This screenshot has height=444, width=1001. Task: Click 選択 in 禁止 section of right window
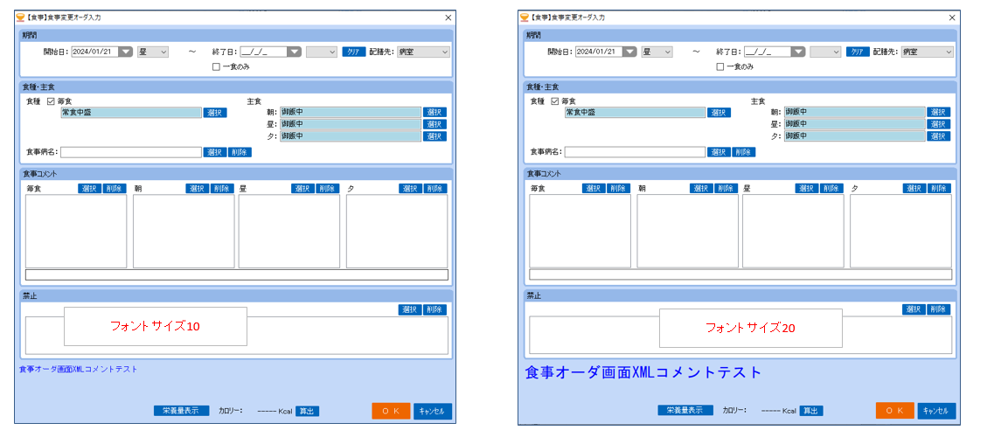coord(914,309)
